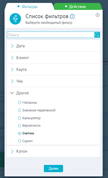Expand the Дата section
The image size is (108, 178).
click(x=53, y=46)
